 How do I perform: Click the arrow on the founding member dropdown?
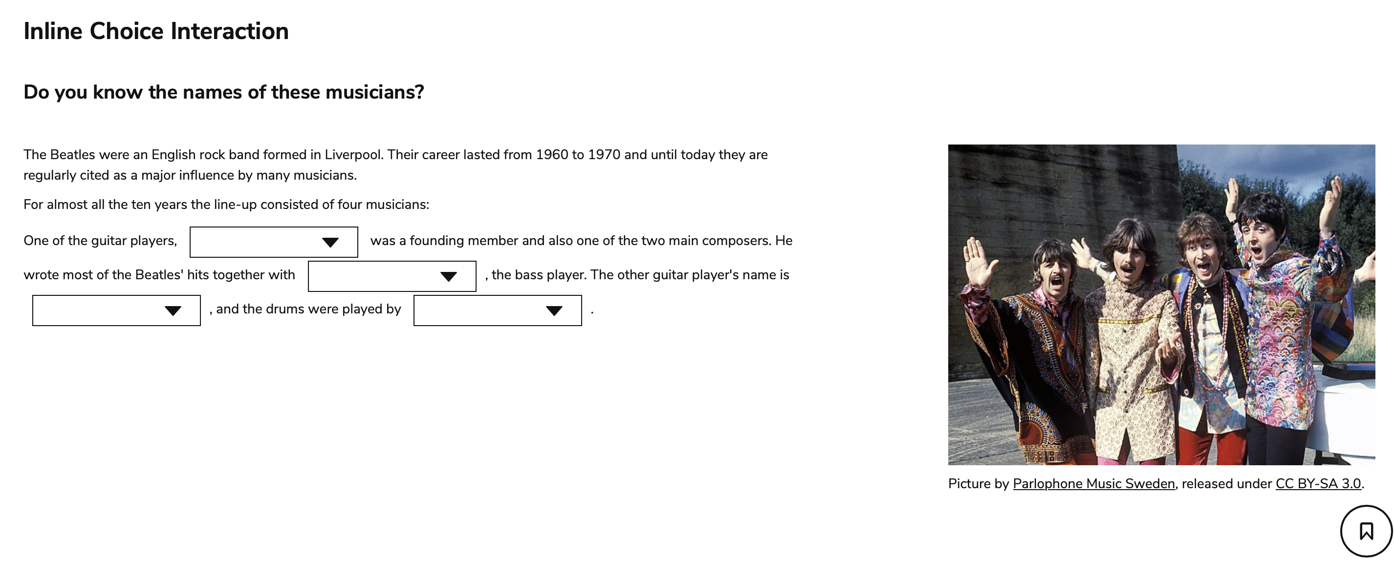pos(332,242)
